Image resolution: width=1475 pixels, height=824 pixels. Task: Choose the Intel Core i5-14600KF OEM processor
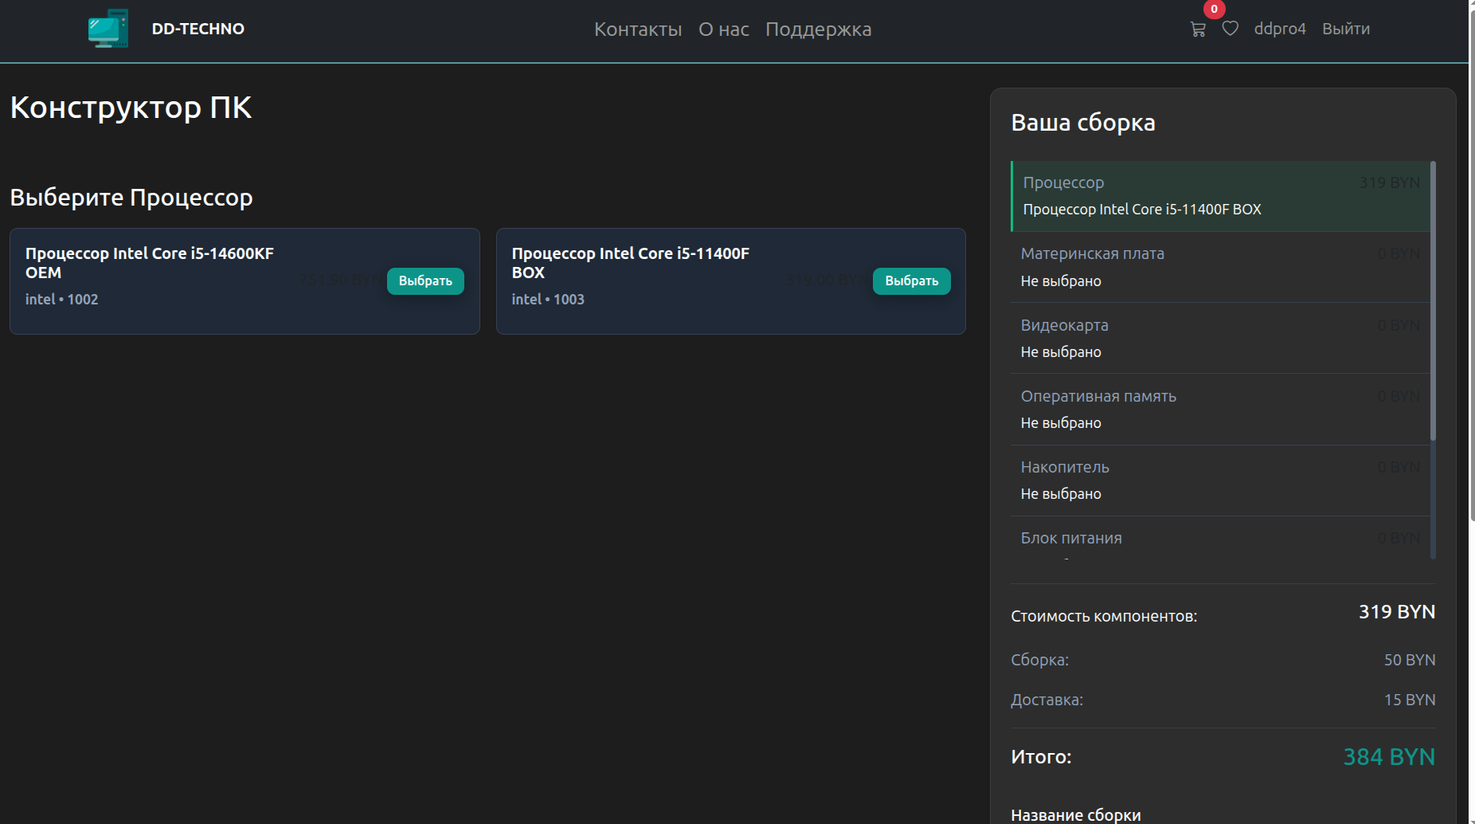tap(425, 281)
